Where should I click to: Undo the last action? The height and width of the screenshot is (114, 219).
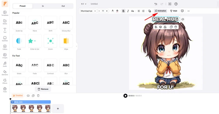point(156,4)
